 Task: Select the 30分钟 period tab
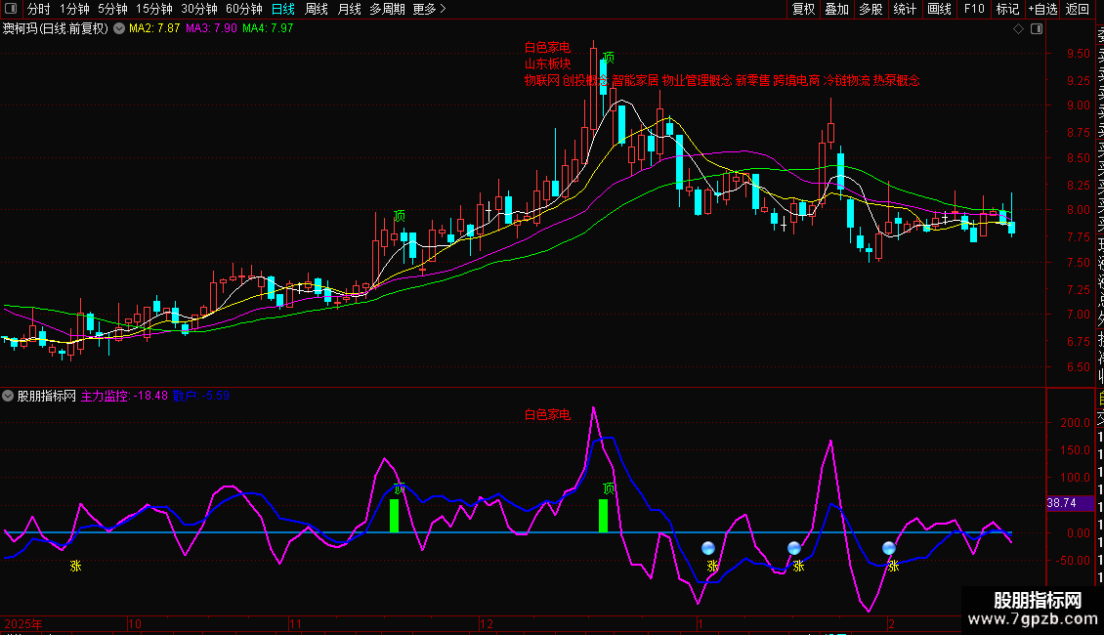[199, 9]
